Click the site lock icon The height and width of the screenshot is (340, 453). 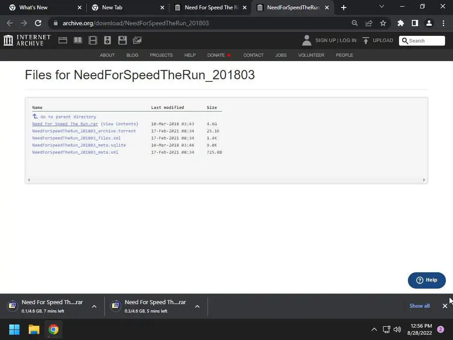point(56,23)
